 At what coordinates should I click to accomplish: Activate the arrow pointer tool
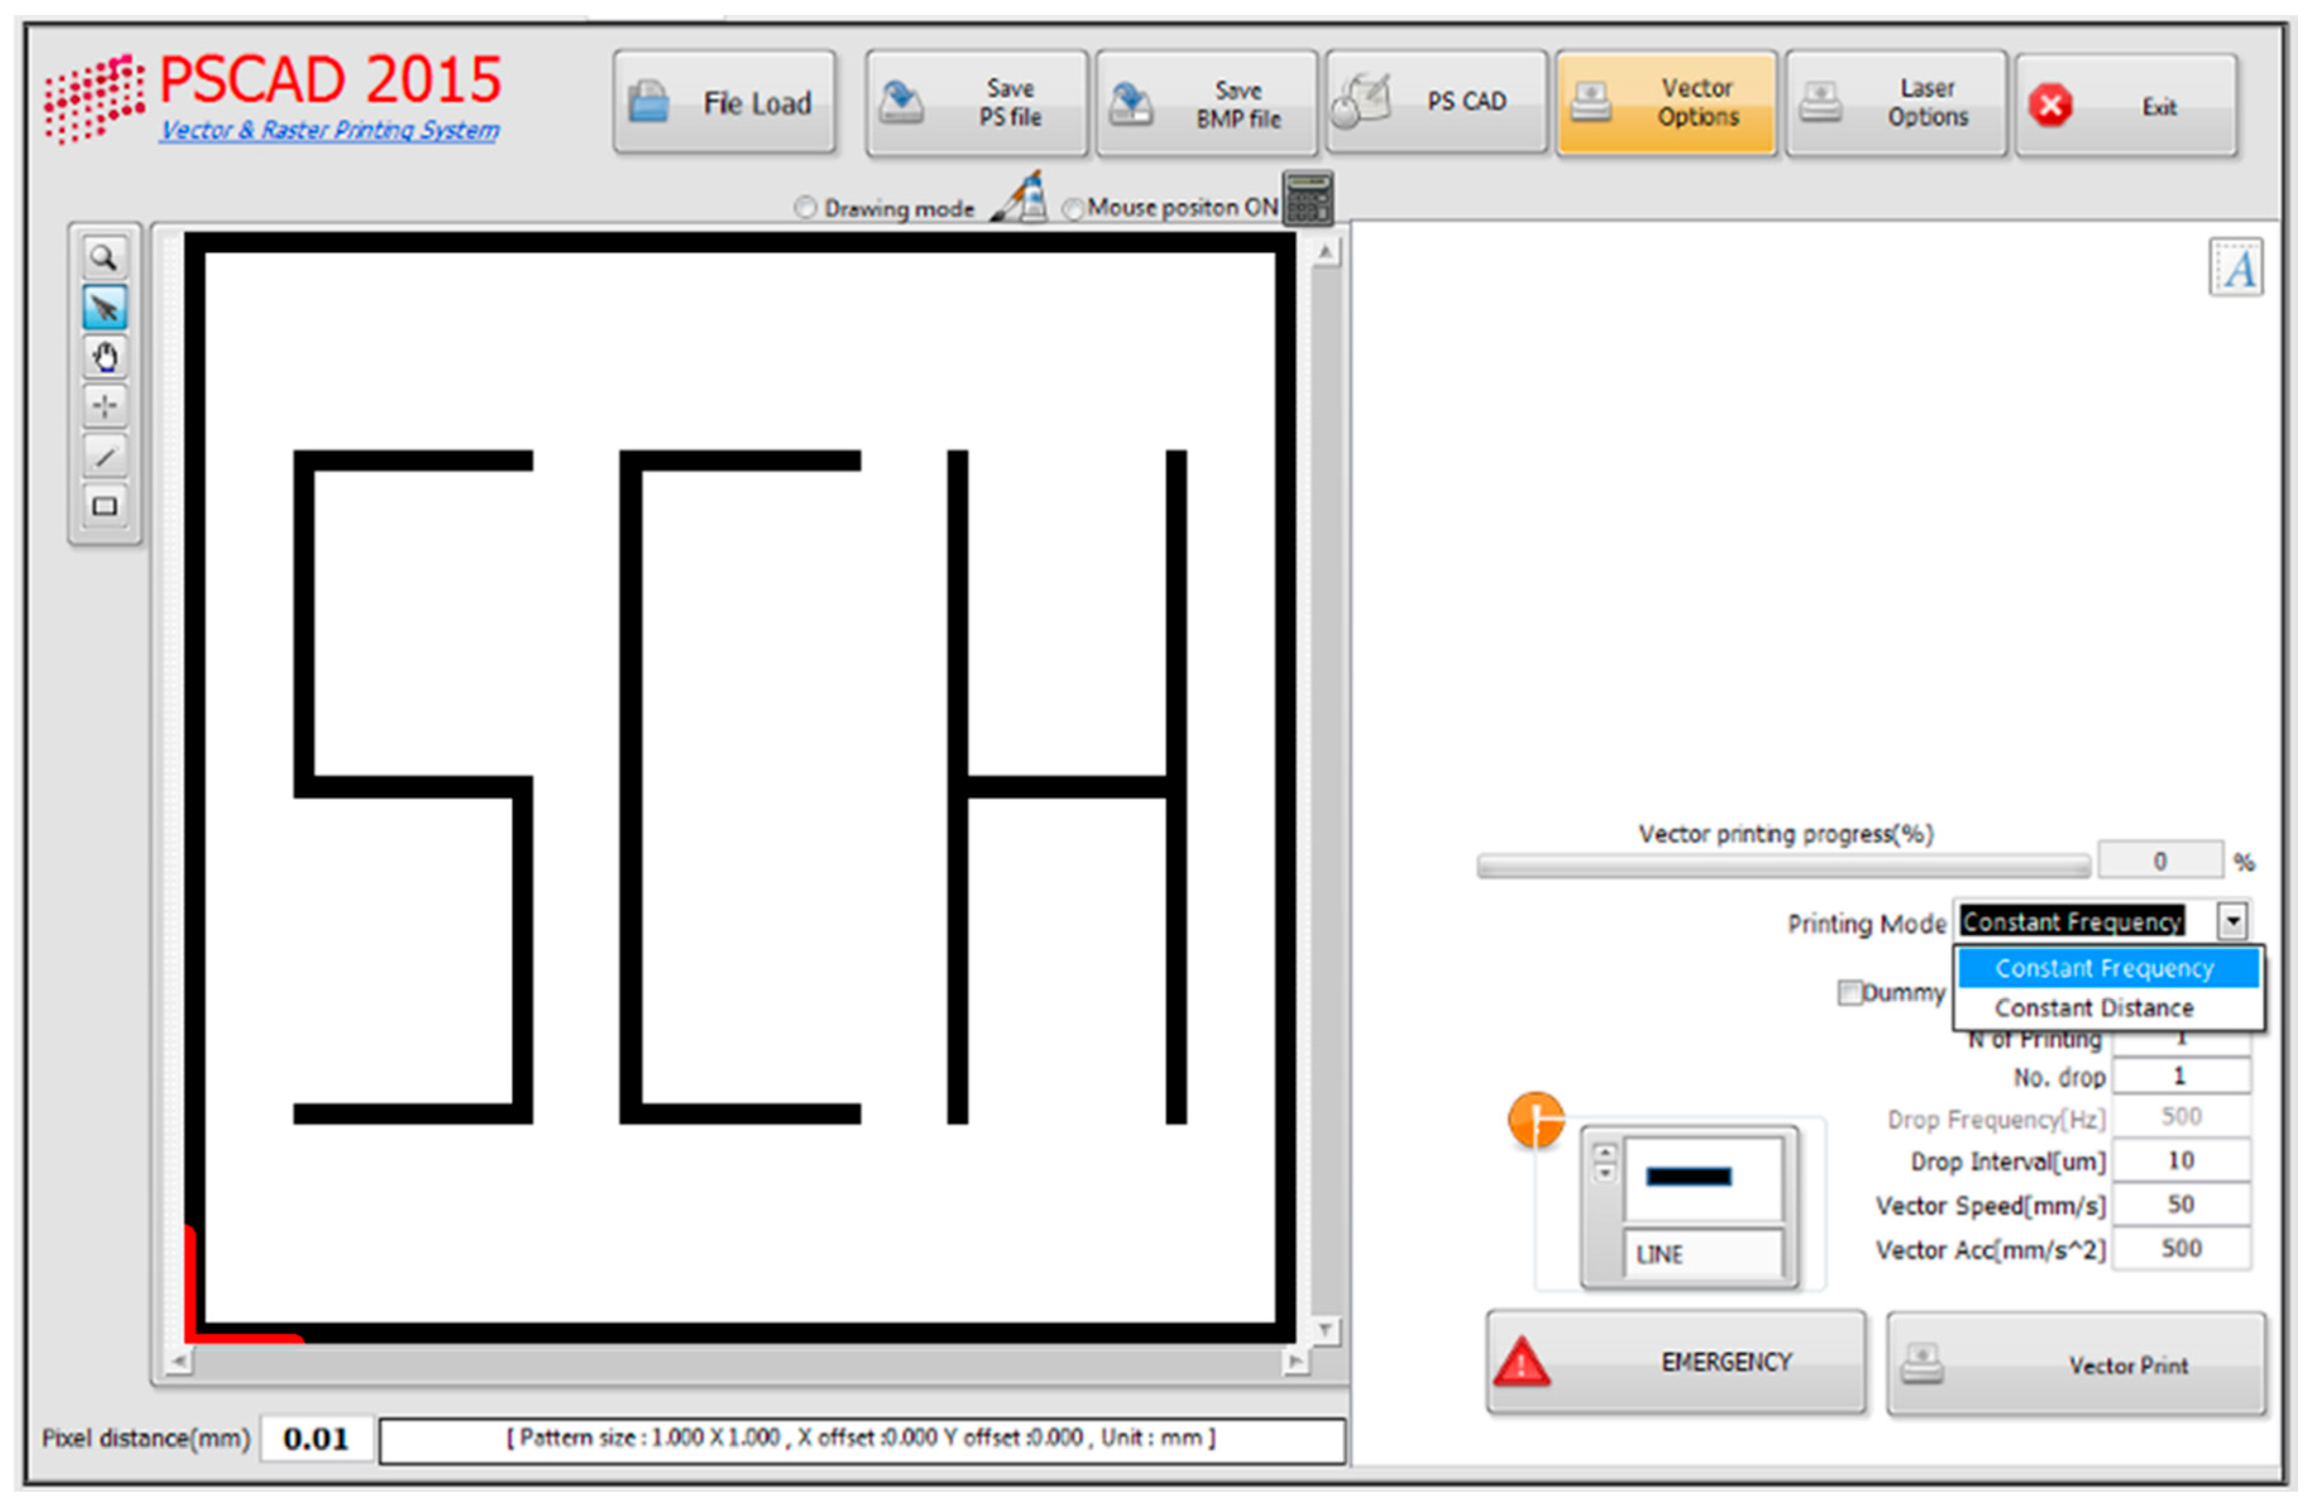click(104, 308)
